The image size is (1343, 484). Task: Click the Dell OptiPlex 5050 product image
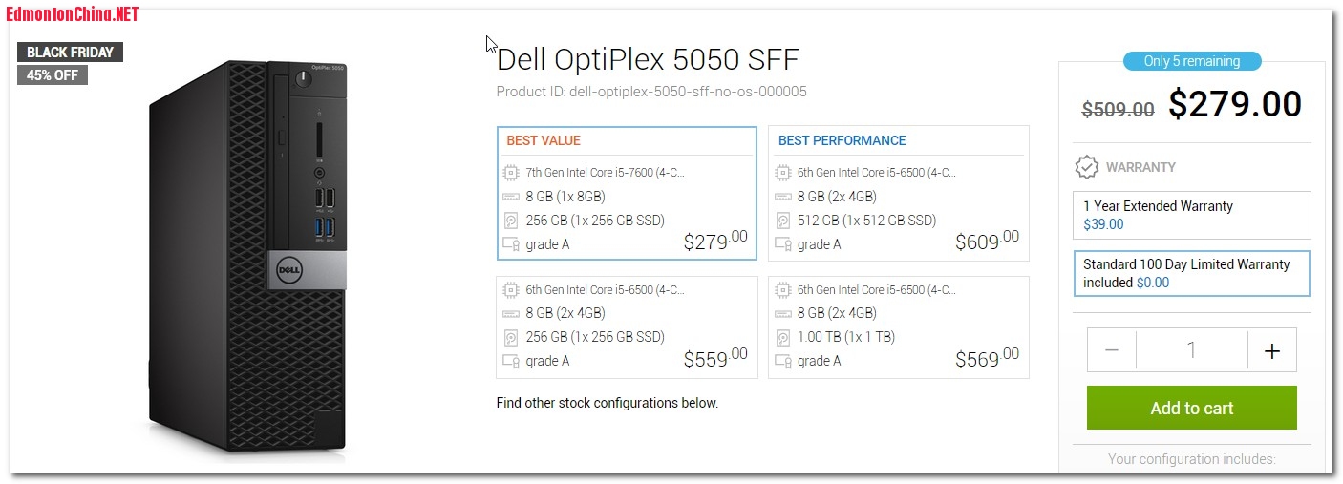click(250, 258)
